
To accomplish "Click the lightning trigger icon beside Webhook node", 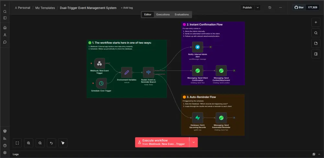I will 91,63.
